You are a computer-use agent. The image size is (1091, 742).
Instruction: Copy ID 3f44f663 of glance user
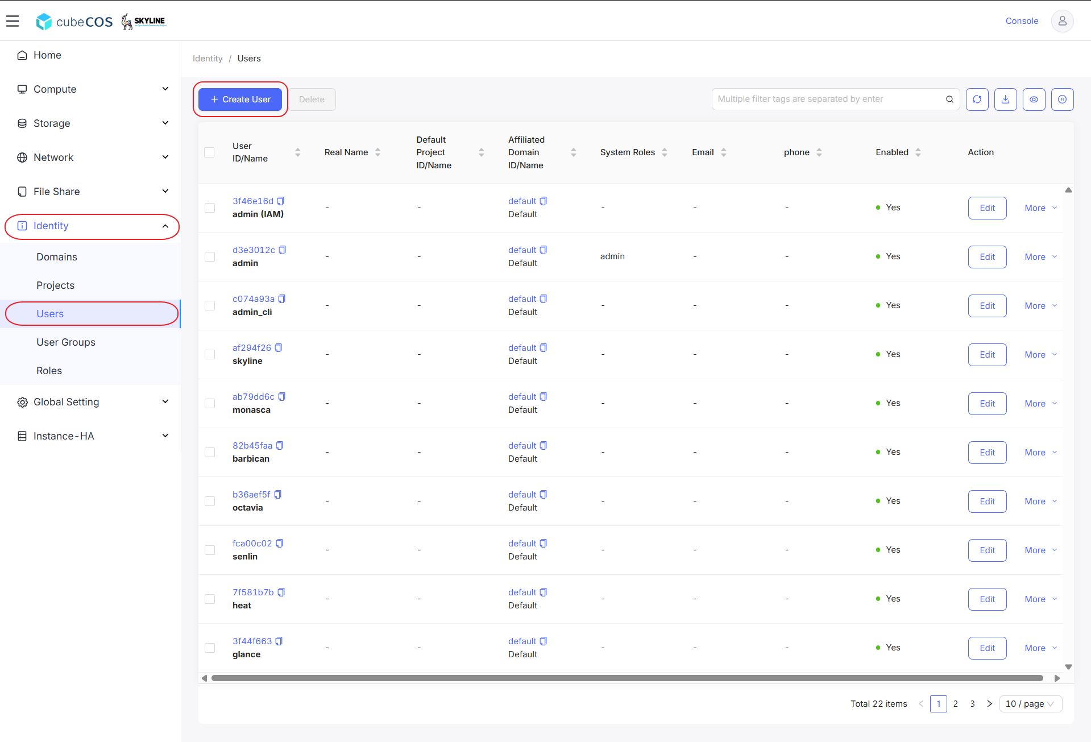(x=279, y=641)
